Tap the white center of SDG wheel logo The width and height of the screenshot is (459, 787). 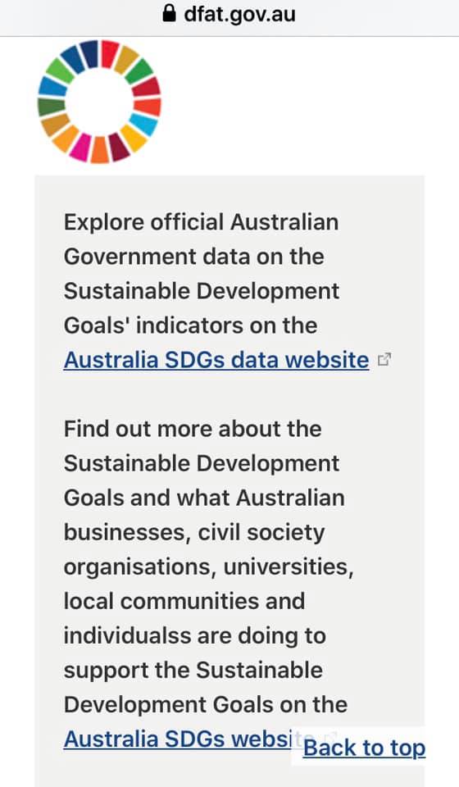[x=99, y=102]
